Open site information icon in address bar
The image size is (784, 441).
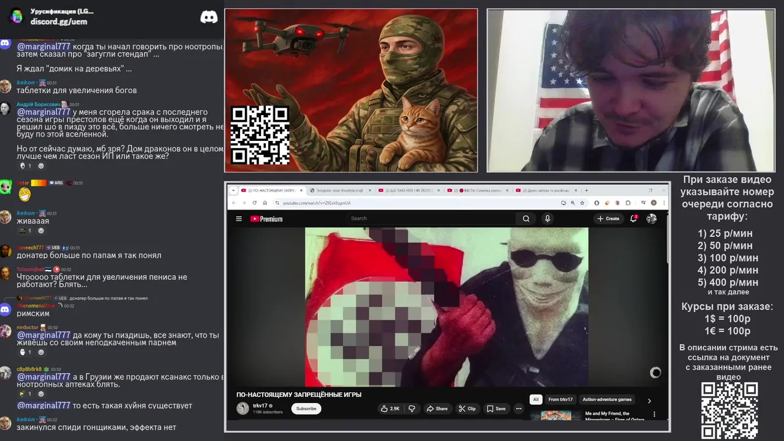tap(277, 203)
